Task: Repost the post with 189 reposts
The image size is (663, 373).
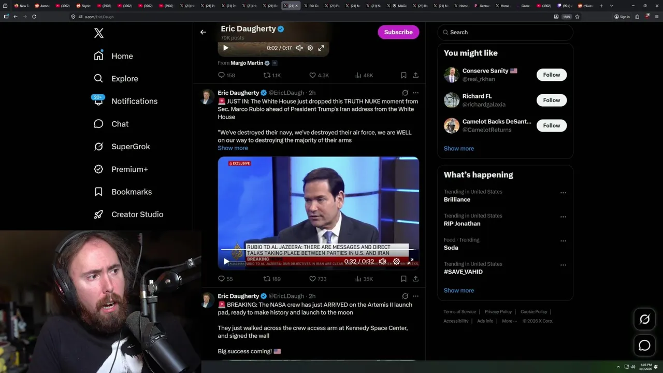Action: point(272,279)
